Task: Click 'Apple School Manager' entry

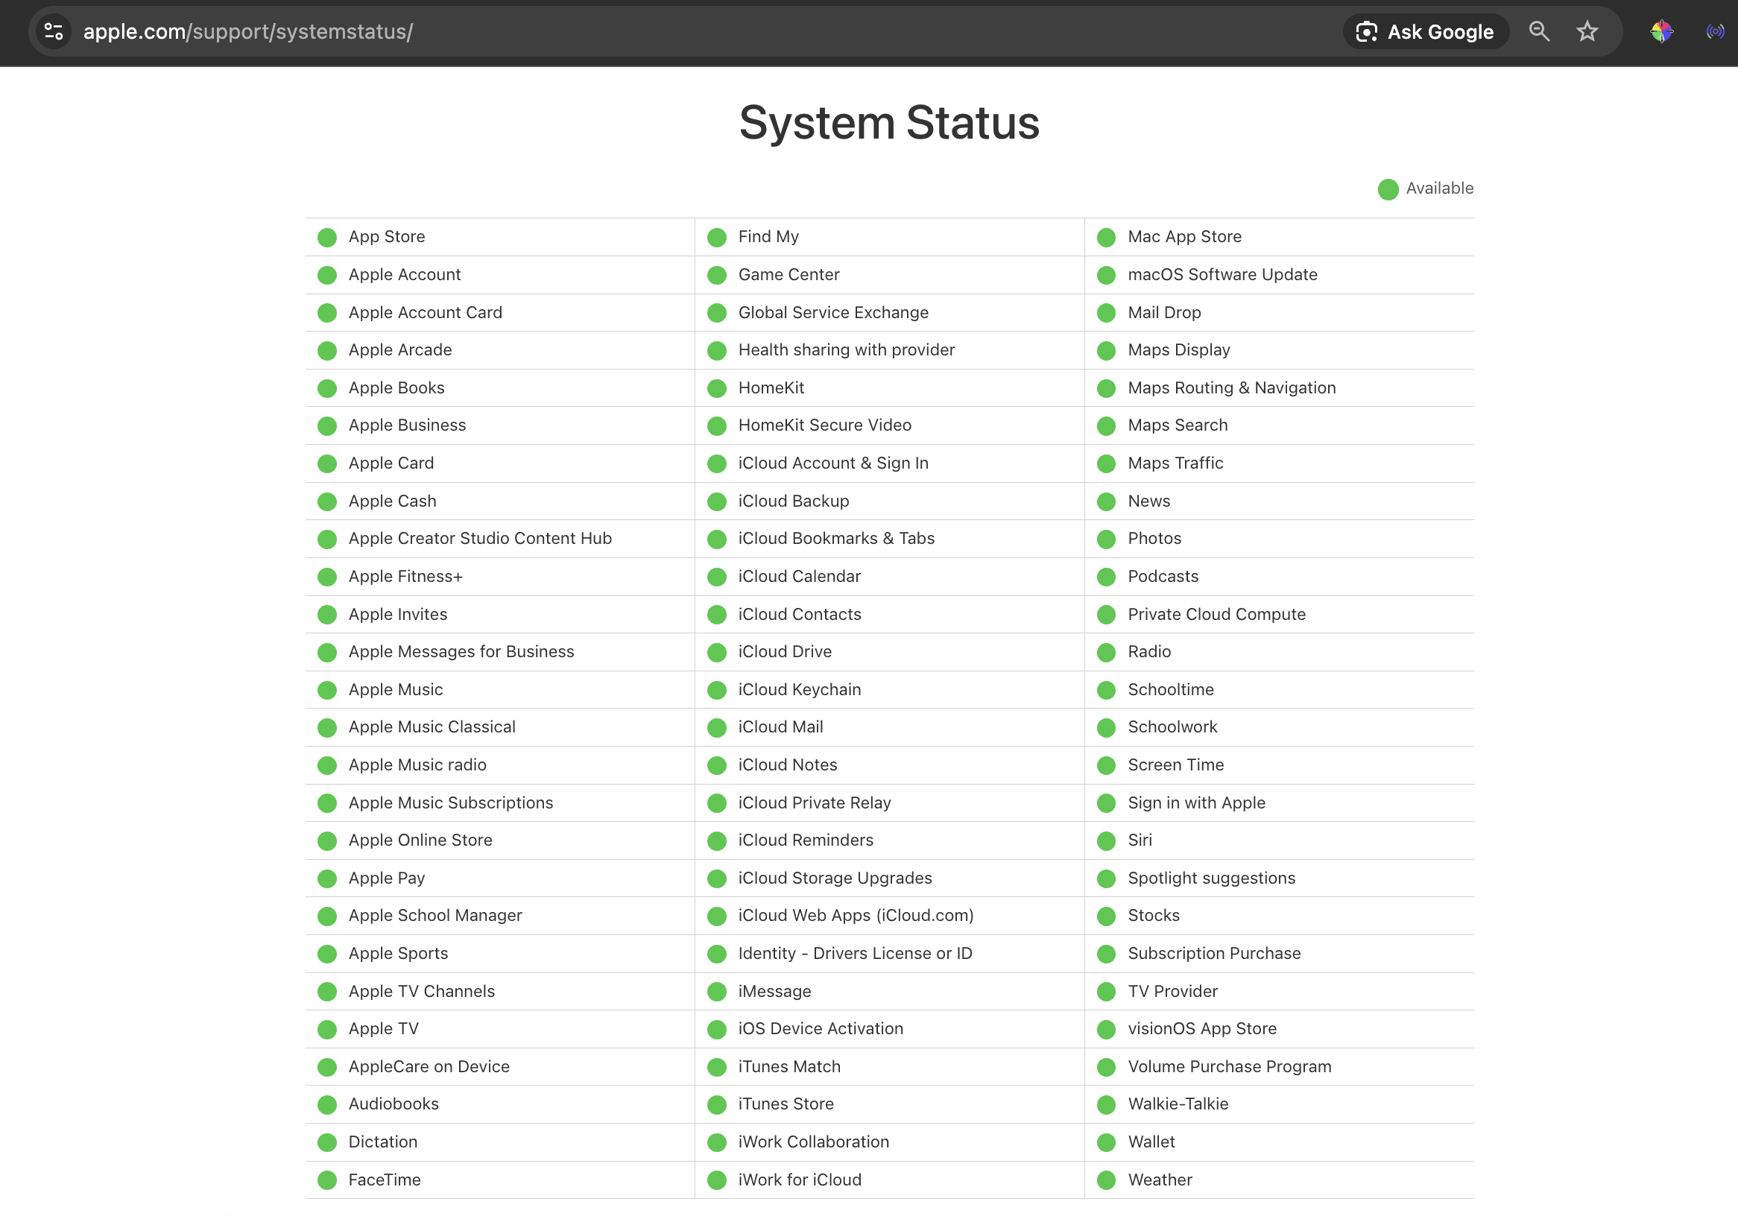Action: (436, 916)
